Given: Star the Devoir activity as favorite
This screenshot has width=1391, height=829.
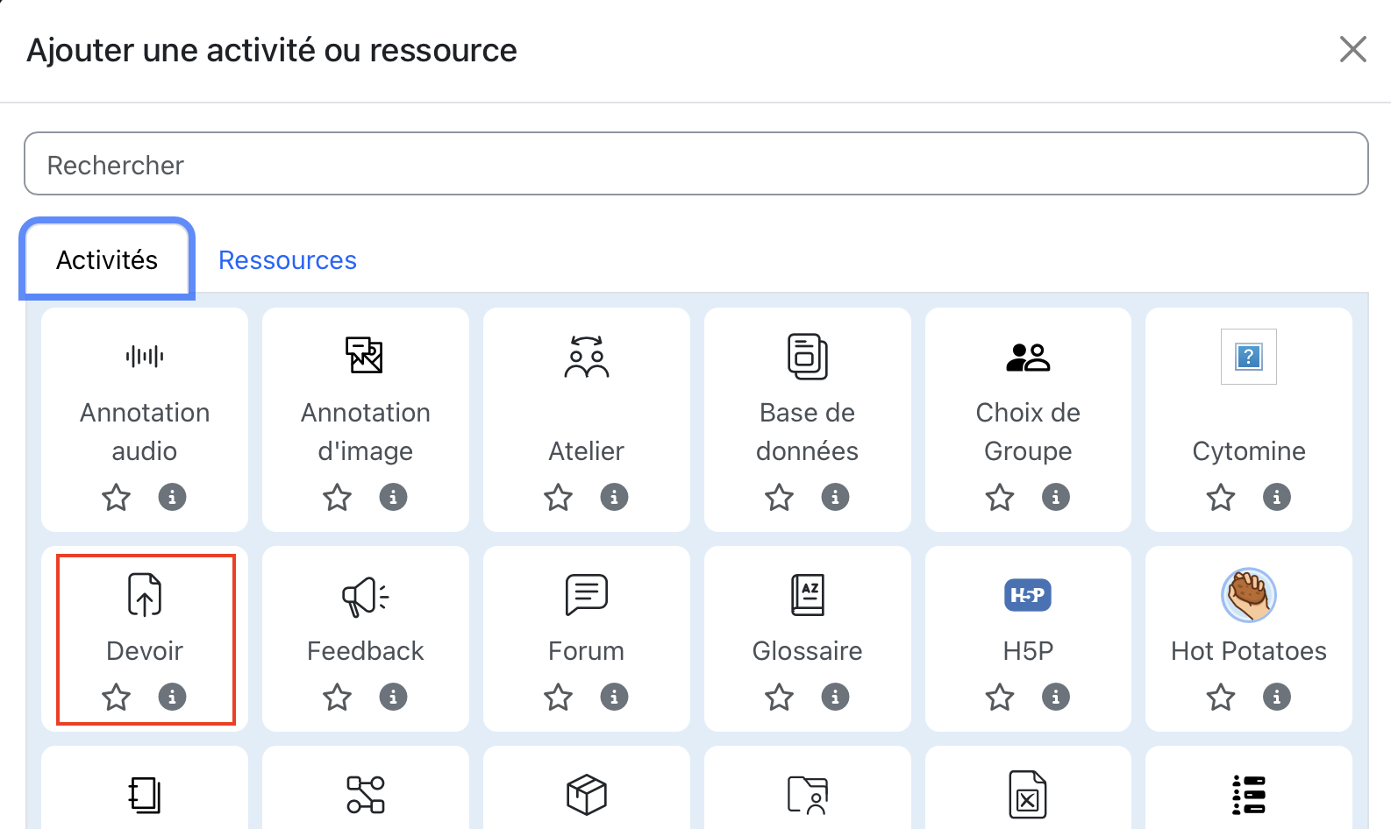Looking at the screenshot, I should click(117, 698).
